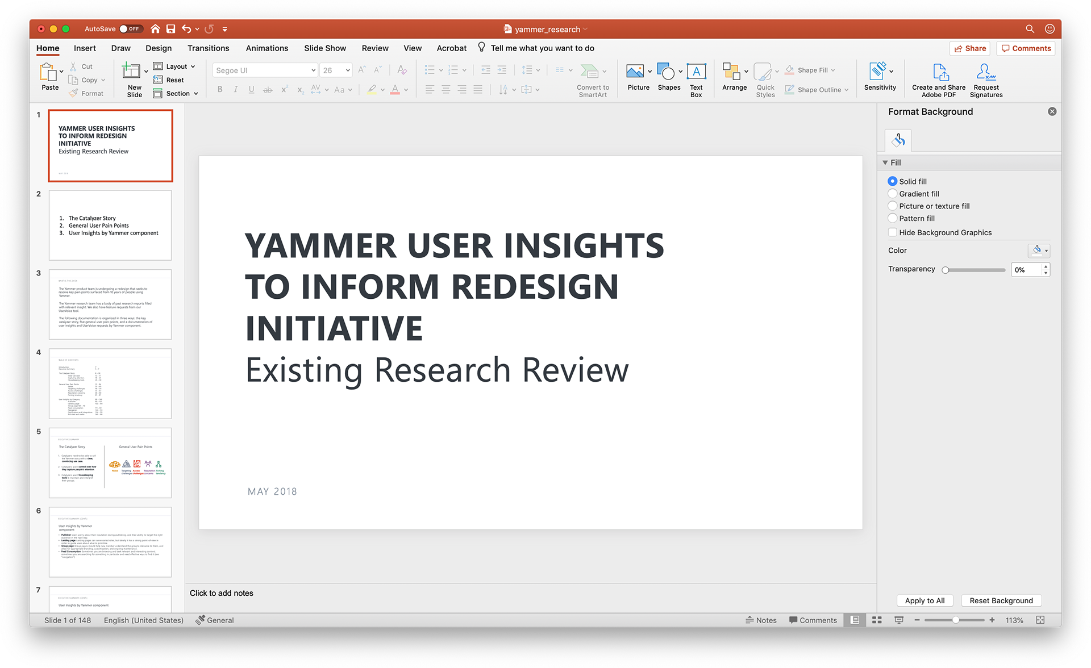The width and height of the screenshot is (1091, 668).
Task: Underline the selected text
Action: [x=251, y=90]
